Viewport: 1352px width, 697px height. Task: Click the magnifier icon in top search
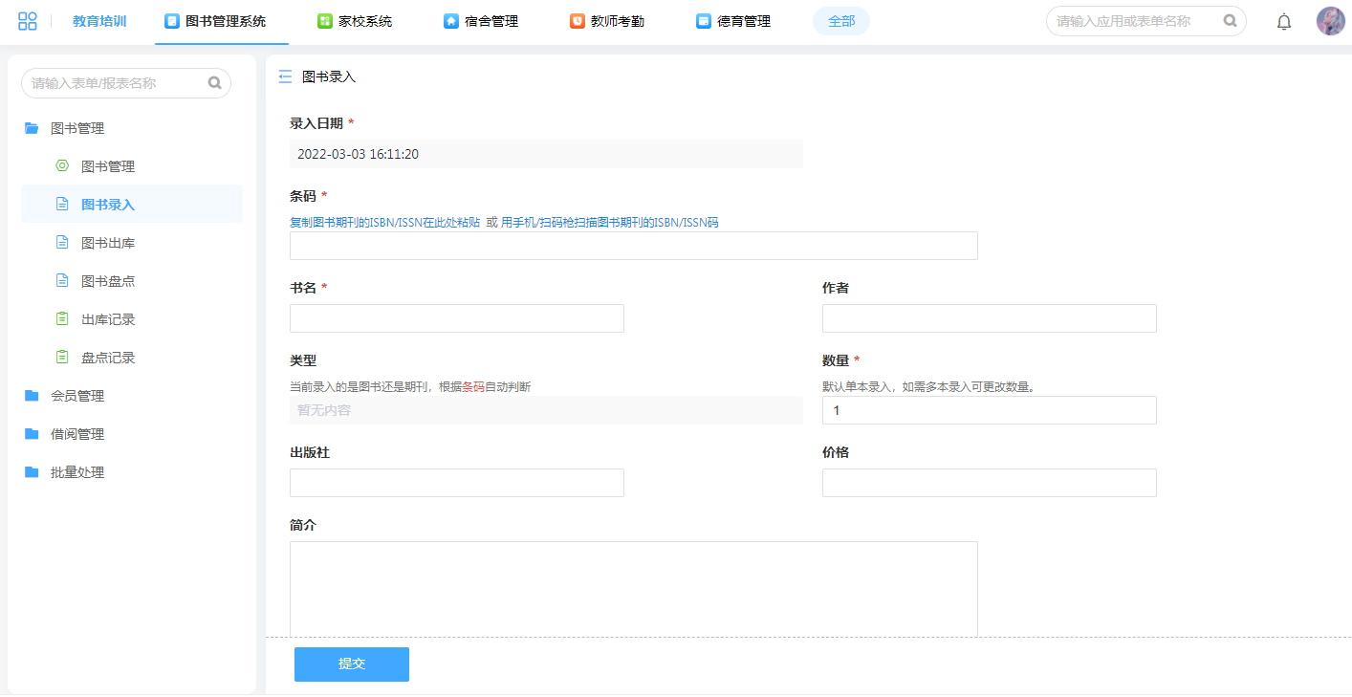point(1230,20)
